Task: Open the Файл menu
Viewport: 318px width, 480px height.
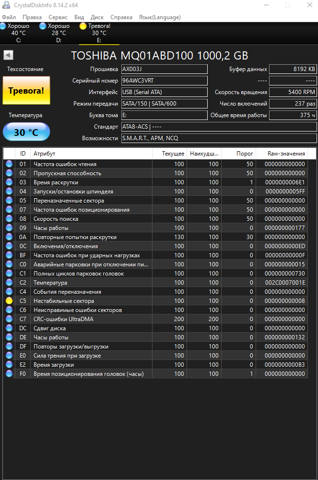Action: point(9,17)
